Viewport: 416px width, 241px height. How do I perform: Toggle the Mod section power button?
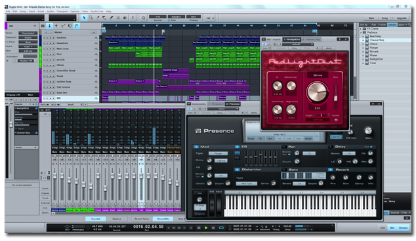coord(196,147)
